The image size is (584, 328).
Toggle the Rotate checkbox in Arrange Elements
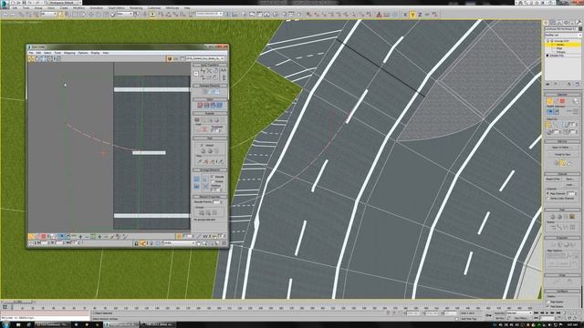(x=213, y=181)
